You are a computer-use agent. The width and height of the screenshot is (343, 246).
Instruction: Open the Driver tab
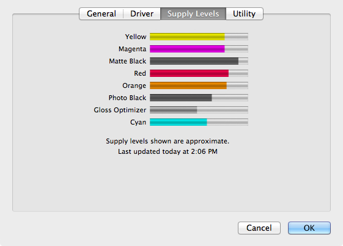[x=142, y=14]
